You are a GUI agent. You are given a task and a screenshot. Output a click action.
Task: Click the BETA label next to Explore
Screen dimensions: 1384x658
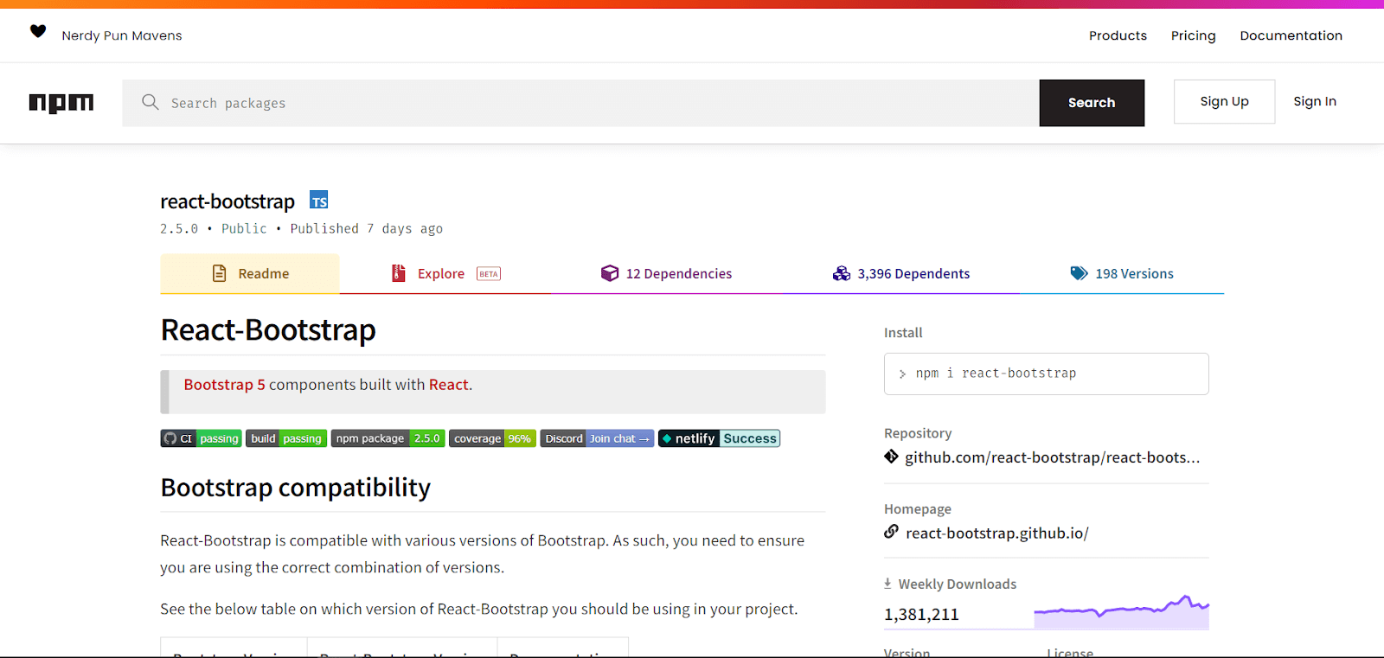[x=489, y=274]
